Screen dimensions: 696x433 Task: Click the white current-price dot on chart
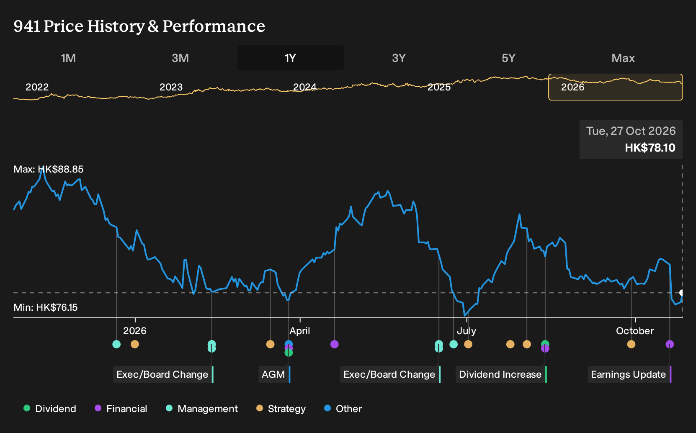(681, 293)
